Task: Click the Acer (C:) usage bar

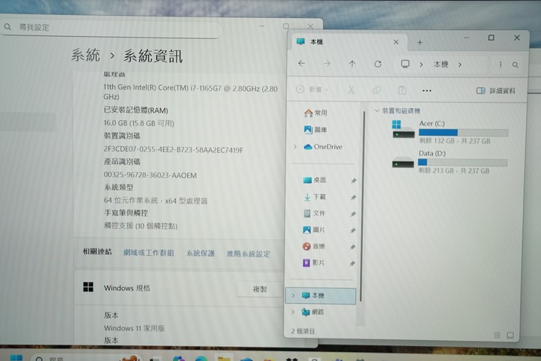Action: [x=464, y=133]
